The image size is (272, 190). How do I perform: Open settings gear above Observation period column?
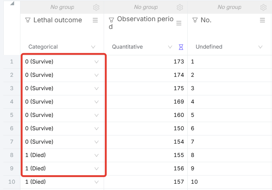pyautogui.click(x=180, y=7)
